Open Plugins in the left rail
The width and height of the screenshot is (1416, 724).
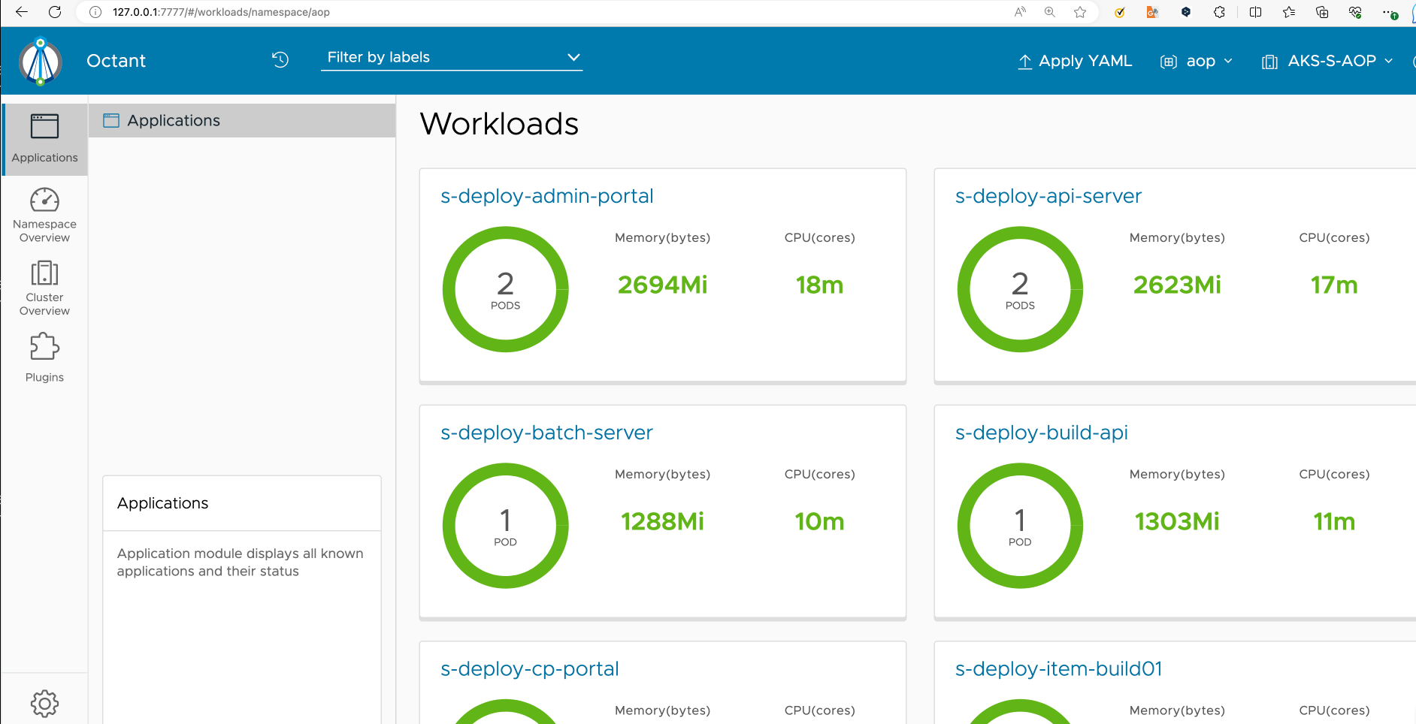click(44, 357)
